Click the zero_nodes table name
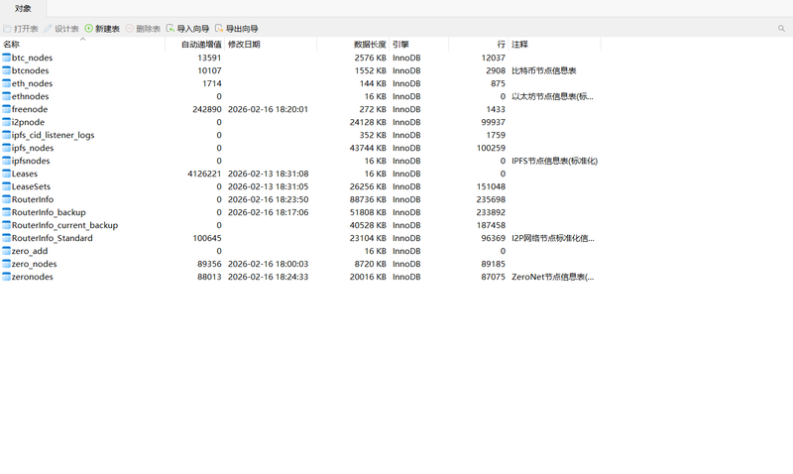This screenshot has width=793, height=474. coord(35,265)
